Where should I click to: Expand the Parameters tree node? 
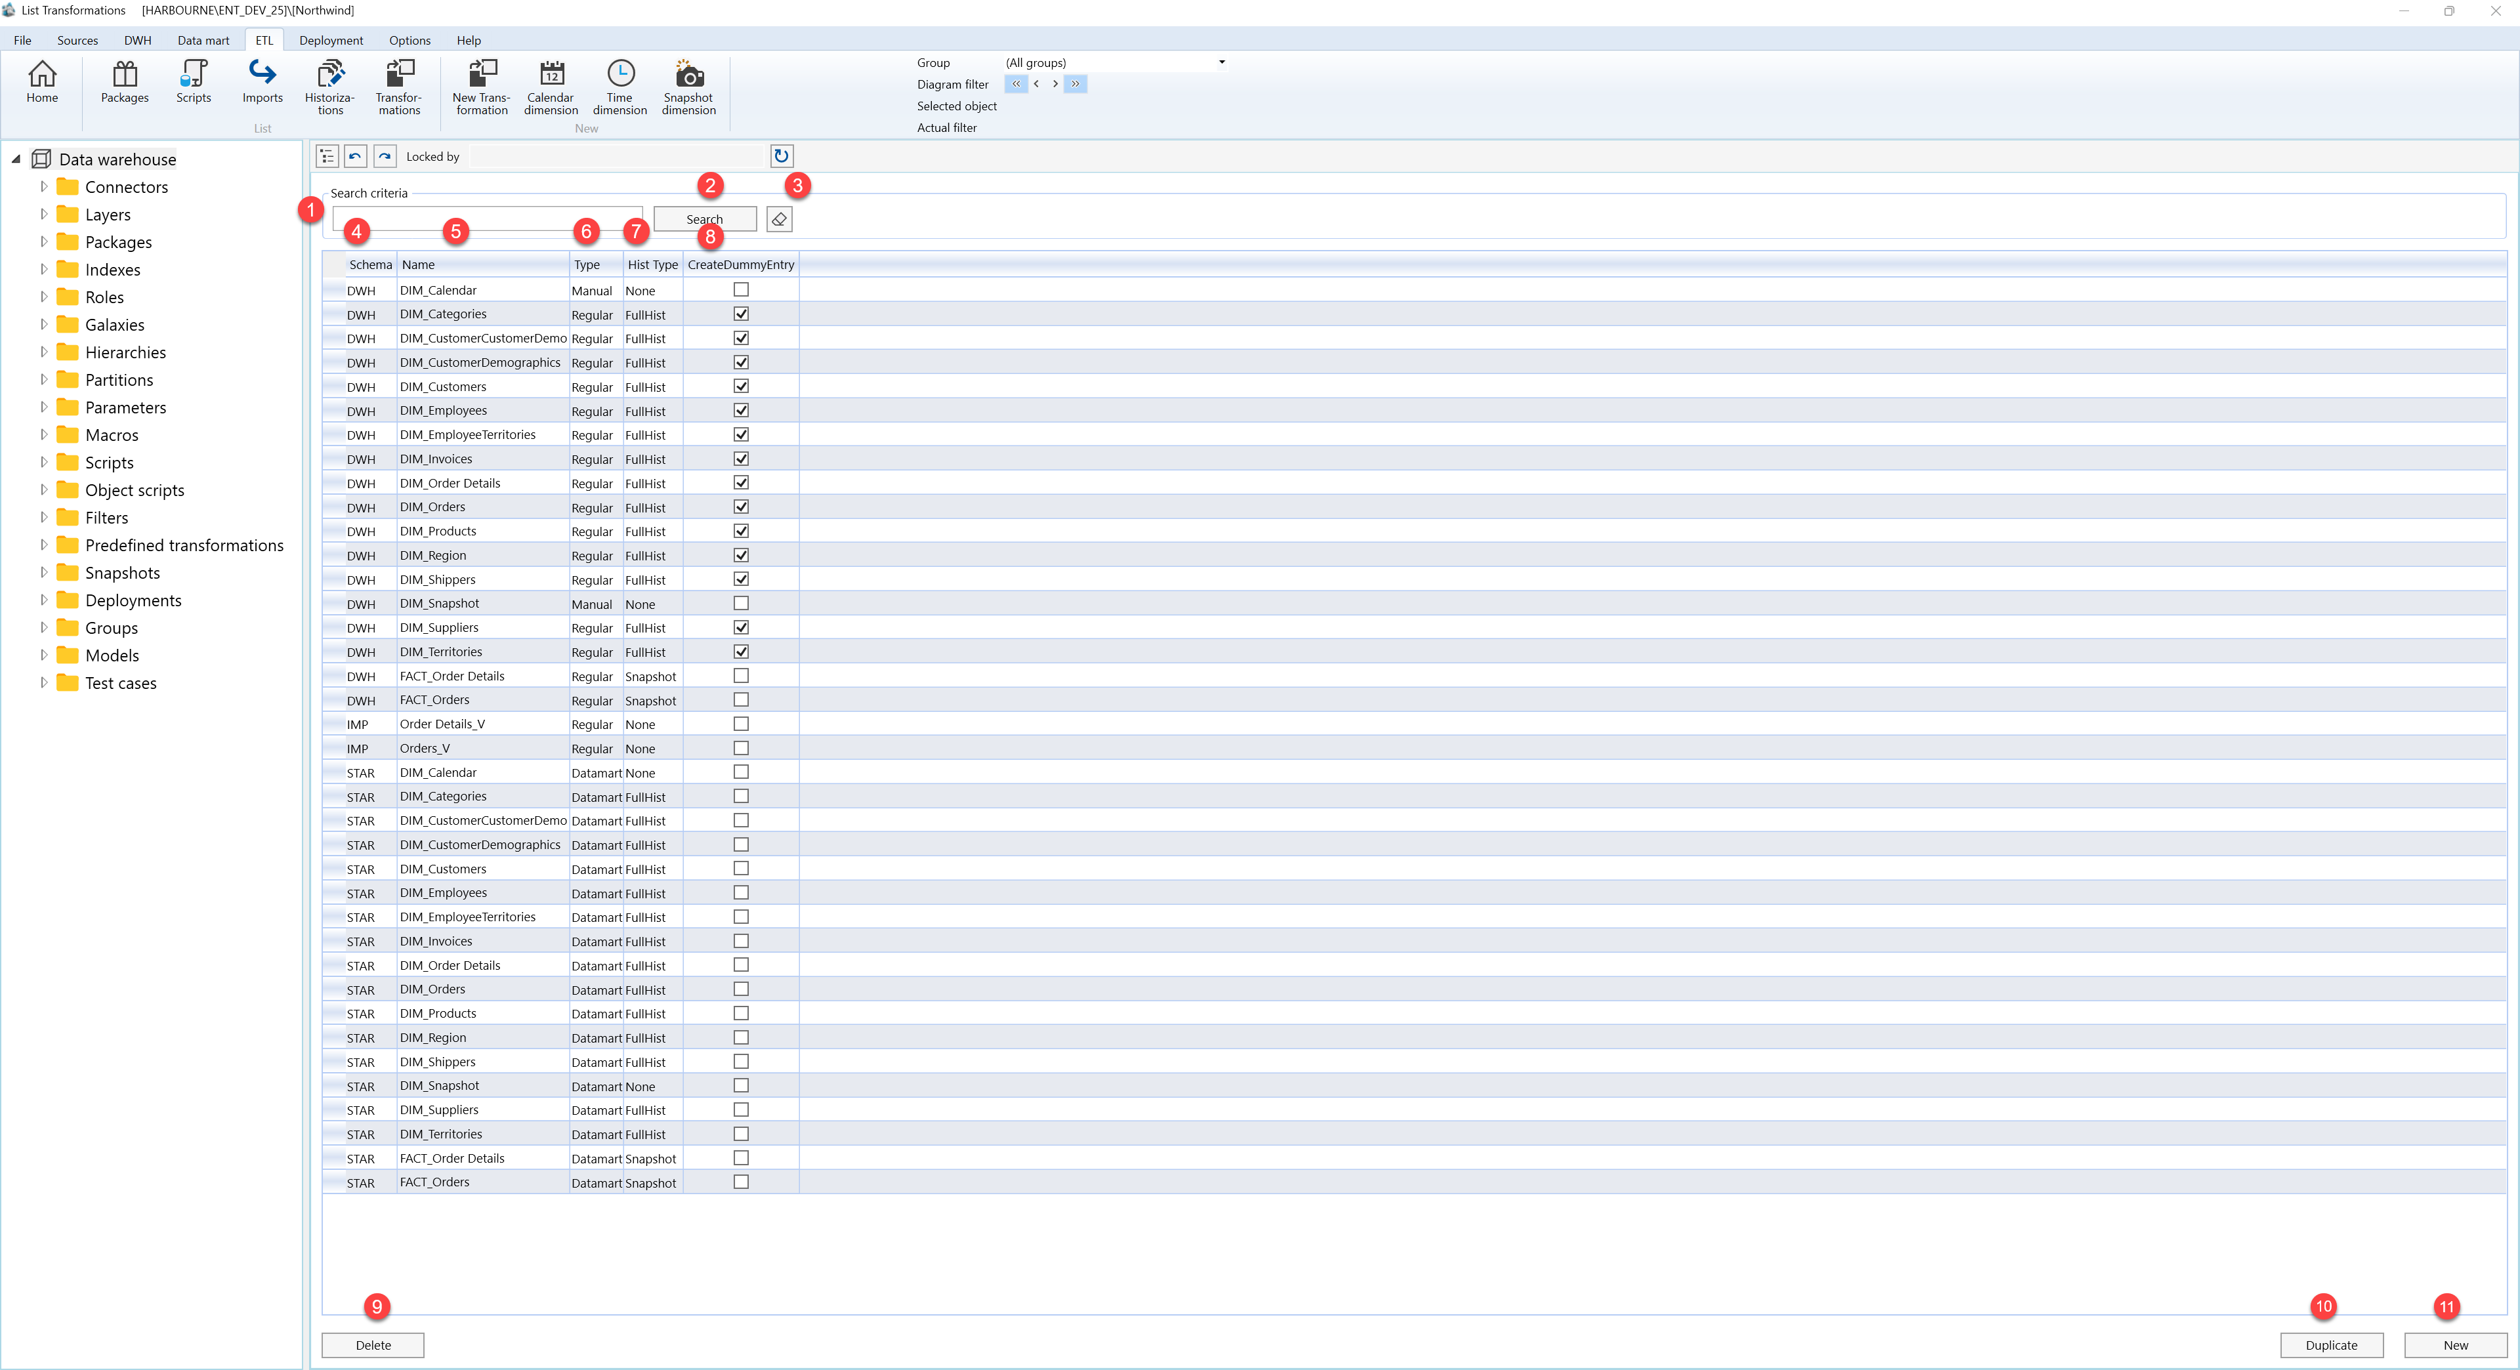[x=43, y=406]
